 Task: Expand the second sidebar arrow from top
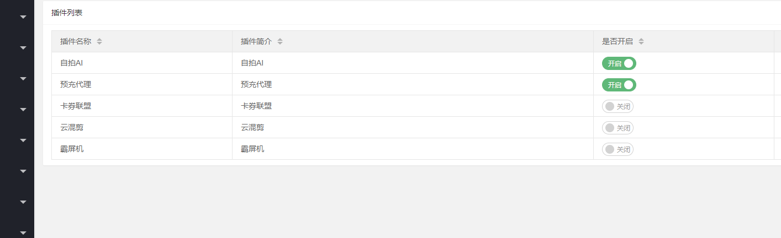[23, 48]
